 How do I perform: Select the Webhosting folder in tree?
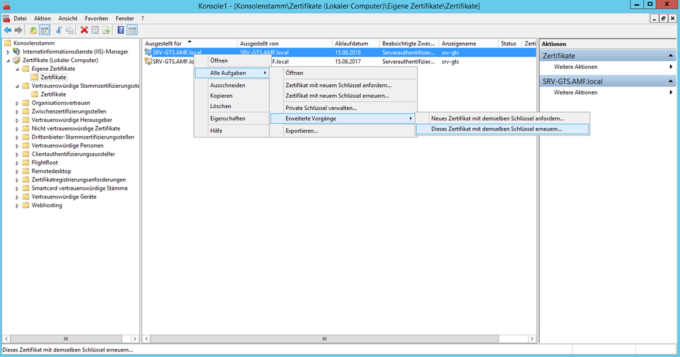[x=46, y=205]
